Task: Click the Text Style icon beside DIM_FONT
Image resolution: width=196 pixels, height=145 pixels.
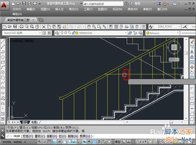Action: click(151, 27)
